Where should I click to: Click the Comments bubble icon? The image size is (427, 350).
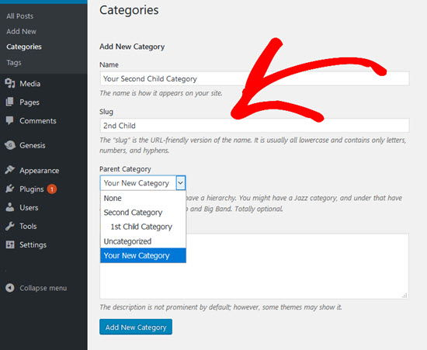point(10,120)
